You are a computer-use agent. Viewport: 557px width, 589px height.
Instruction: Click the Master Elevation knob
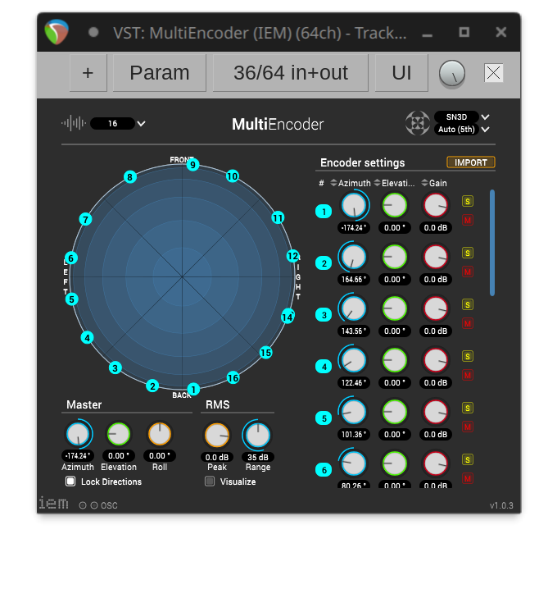point(119,434)
